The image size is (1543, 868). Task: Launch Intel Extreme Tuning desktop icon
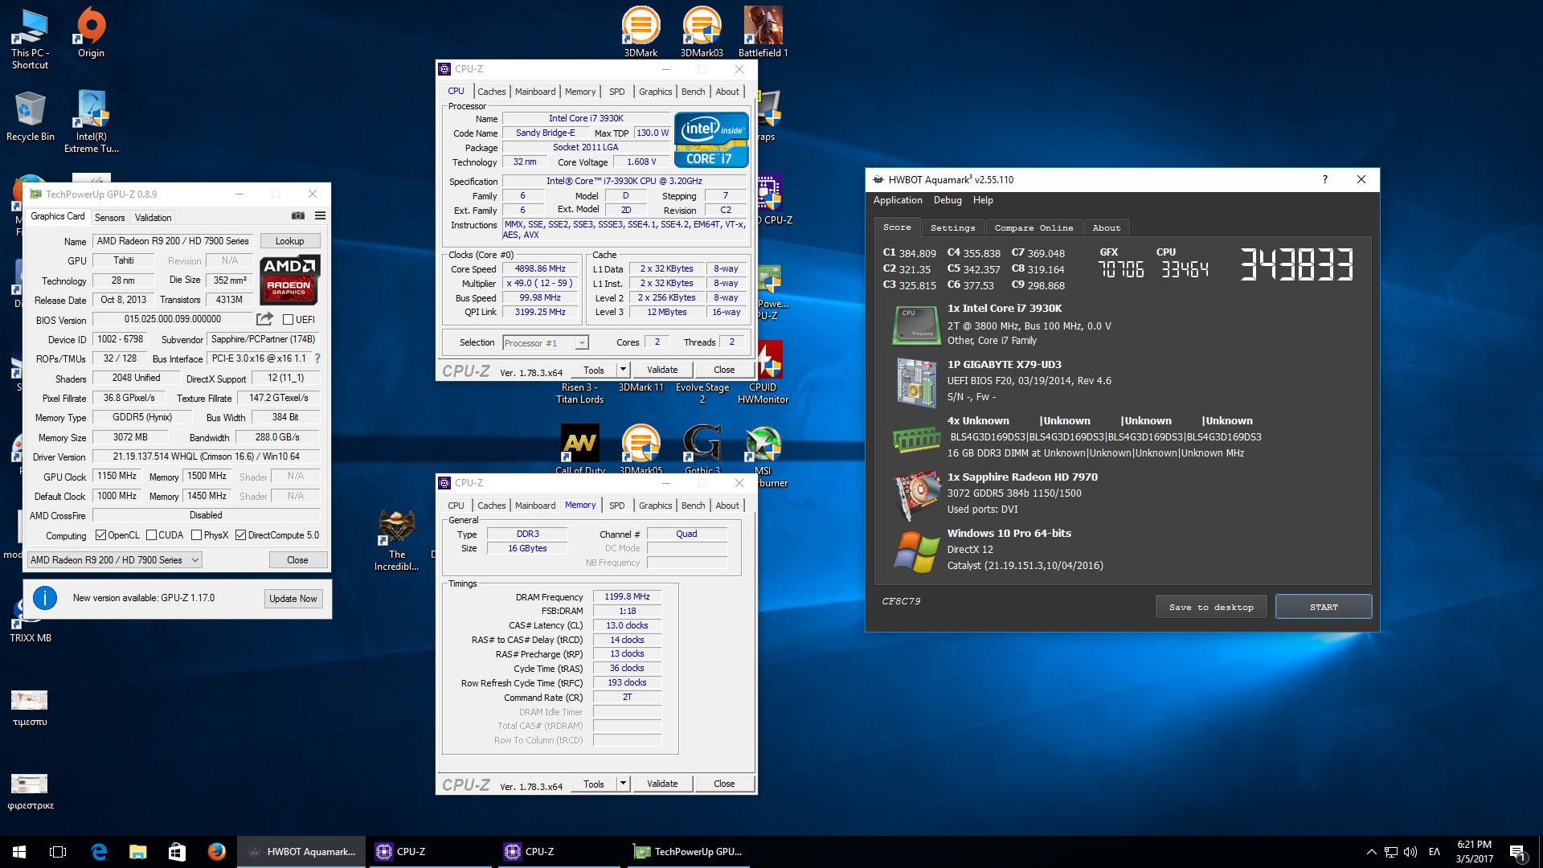click(x=91, y=121)
